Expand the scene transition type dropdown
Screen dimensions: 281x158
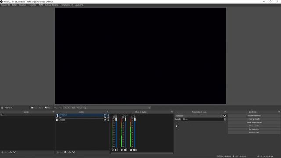(198, 116)
